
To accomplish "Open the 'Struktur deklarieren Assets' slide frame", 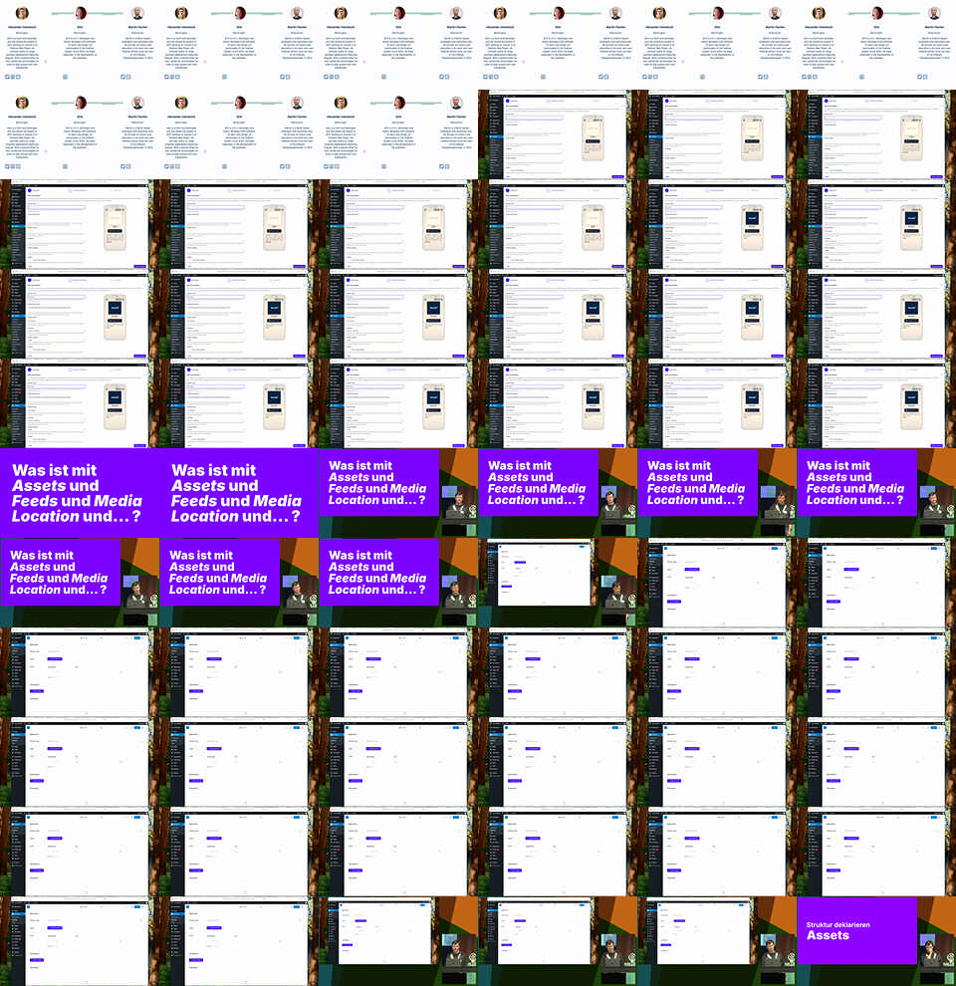I will coord(876,941).
